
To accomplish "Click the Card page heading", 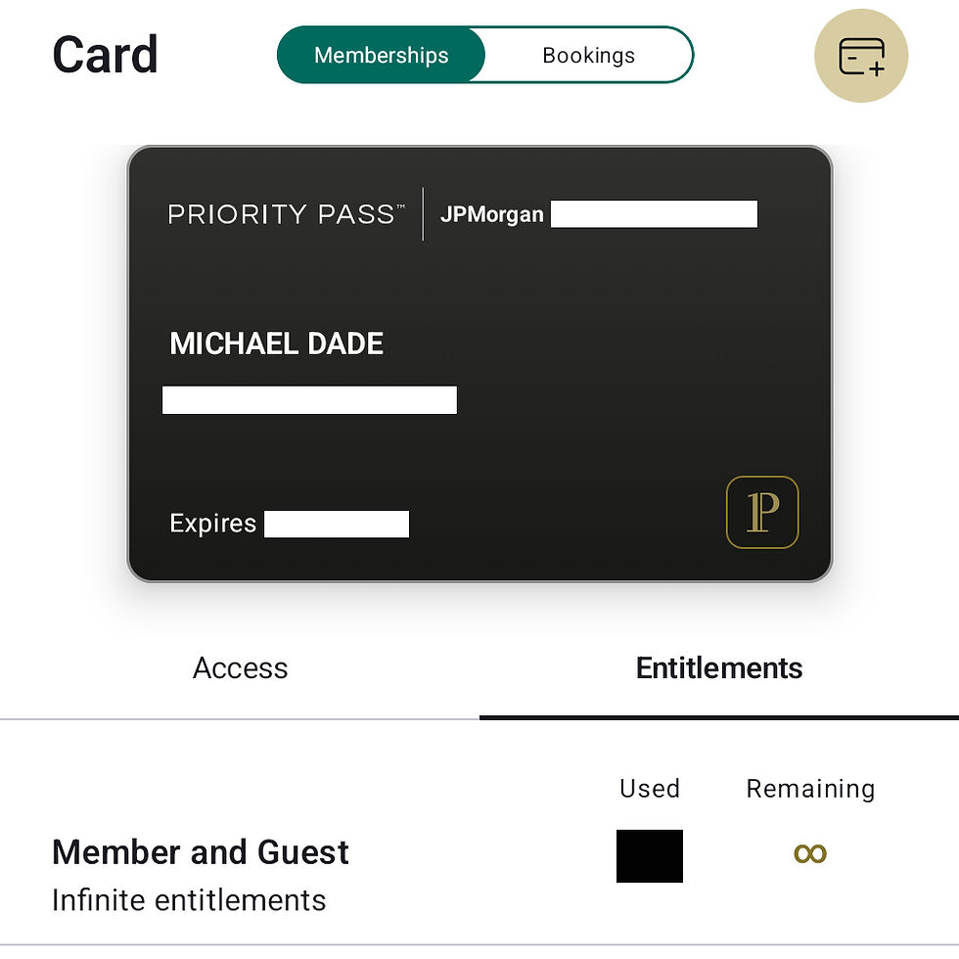I will point(105,55).
